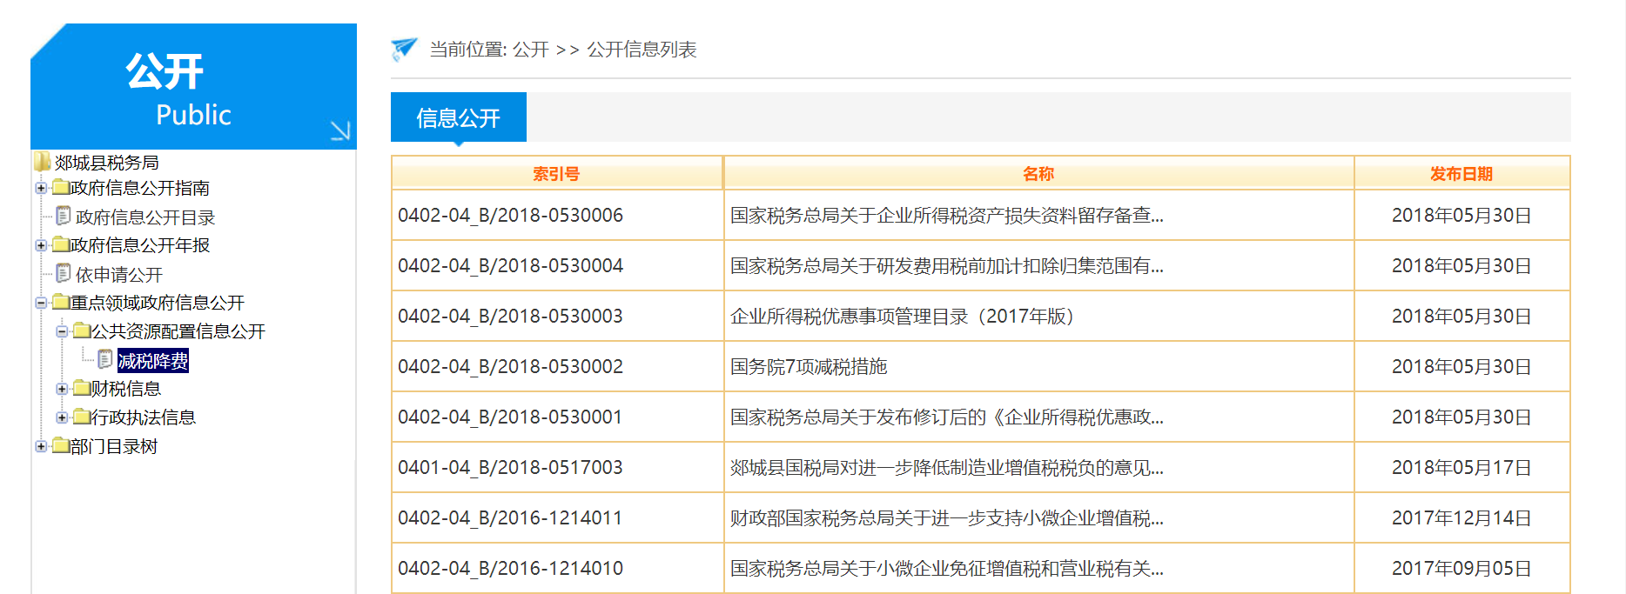Click index number 0402-04_B/2016-1214011
Screen dimensions: 1626x594
(510, 517)
